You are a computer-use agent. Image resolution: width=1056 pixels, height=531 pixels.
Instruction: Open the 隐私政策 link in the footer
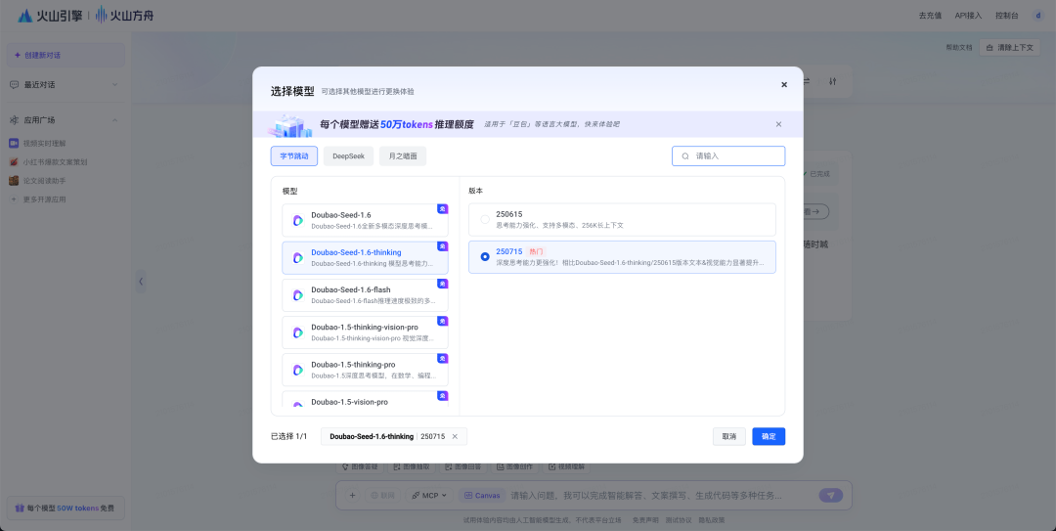tap(711, 520)
